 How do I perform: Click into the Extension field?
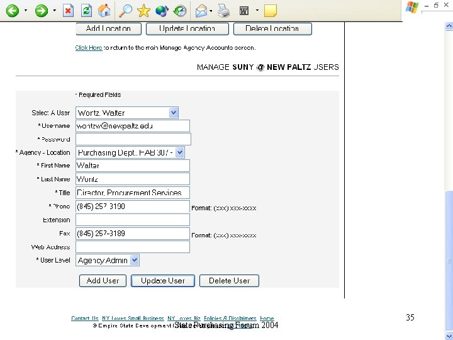tap(133, 220)
